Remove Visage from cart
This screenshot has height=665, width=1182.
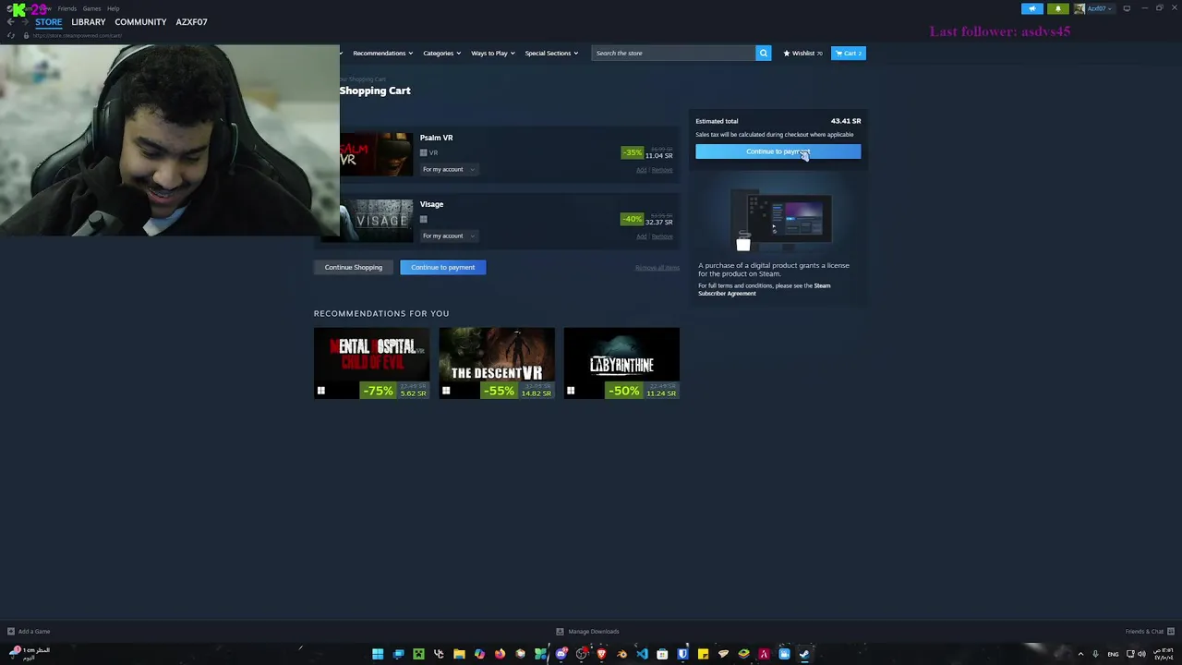(x=662, y=236)
